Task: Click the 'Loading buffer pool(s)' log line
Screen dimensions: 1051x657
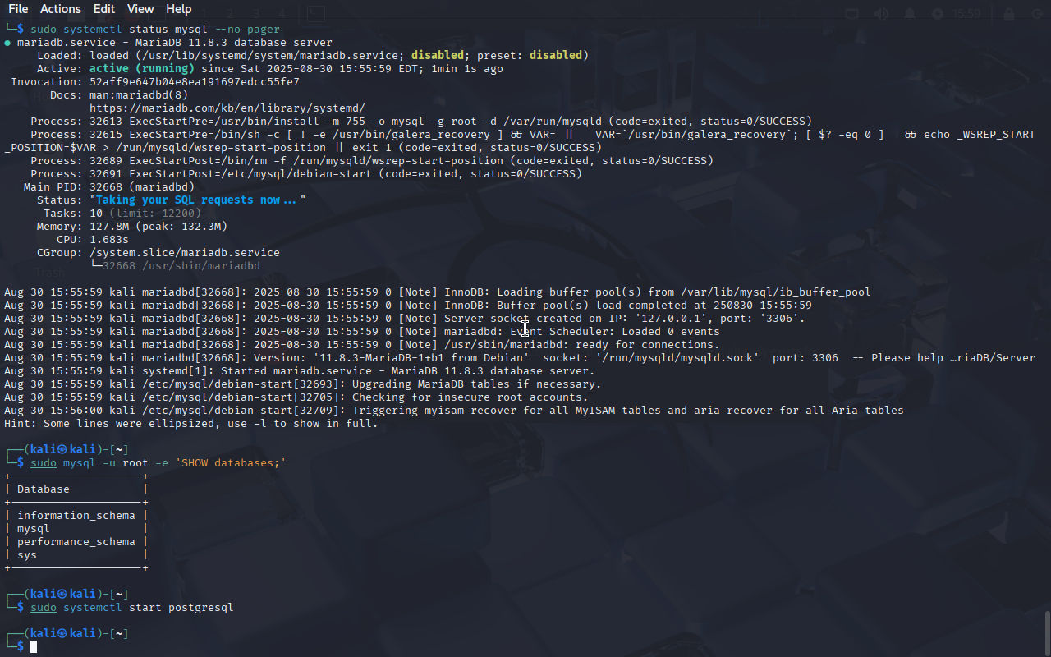Action: coord(438,292)
